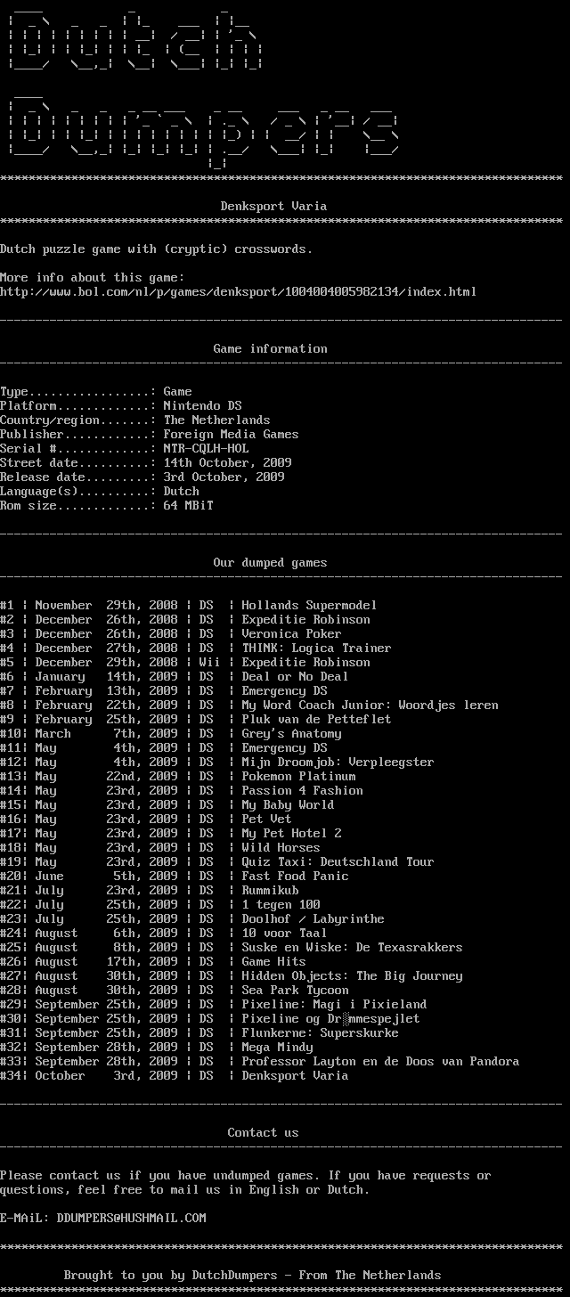570x1297 pixels.
Task: Click the 'Pokemon Platinum' entry
Action: pyautogui.click(x=299, y=776)
